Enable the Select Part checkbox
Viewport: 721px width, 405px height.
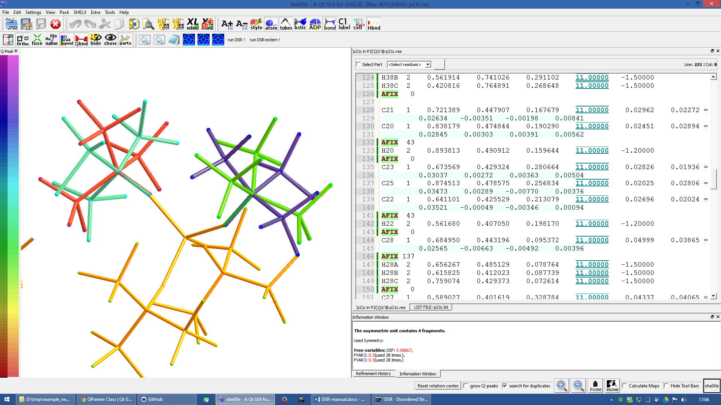[358, 64]
